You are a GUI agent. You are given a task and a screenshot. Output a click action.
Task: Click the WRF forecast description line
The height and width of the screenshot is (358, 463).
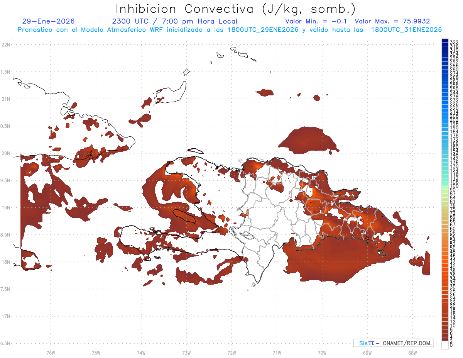230,30
